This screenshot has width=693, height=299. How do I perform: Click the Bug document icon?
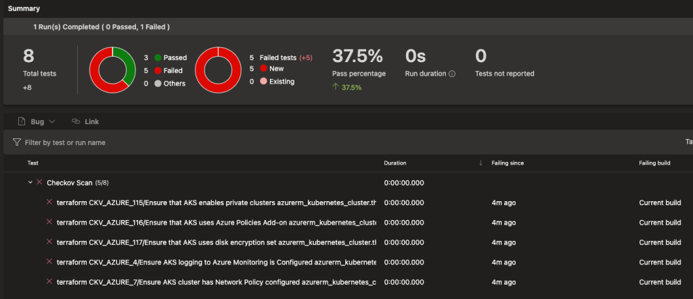pos(21,121)
